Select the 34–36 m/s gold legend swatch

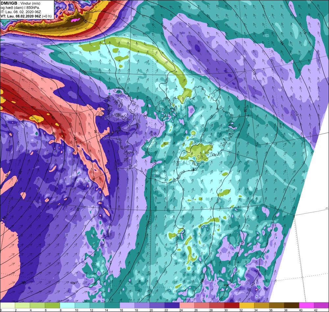(x=262, y=305)
